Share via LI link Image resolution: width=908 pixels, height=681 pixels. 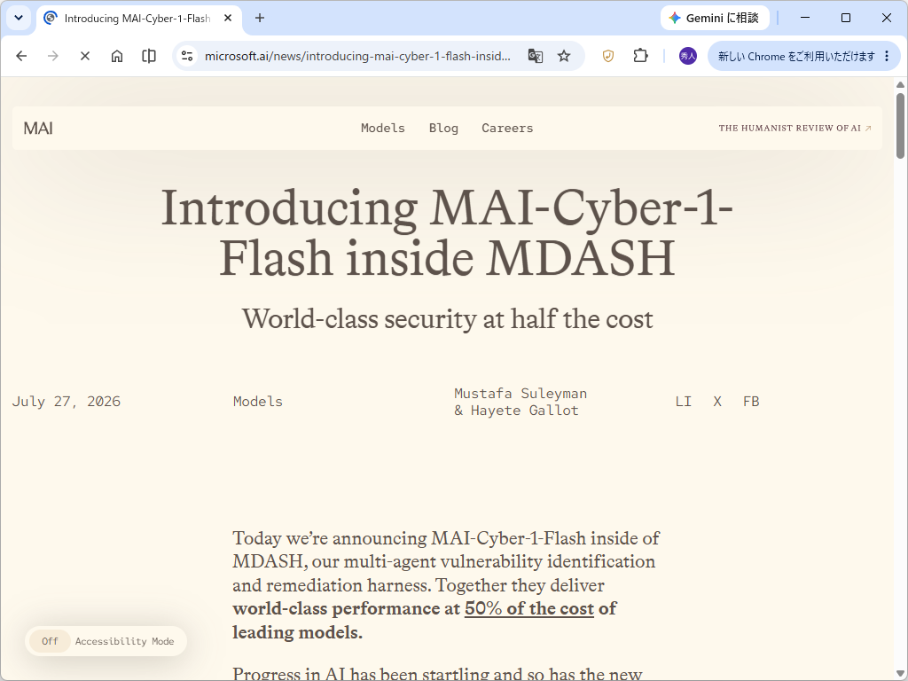click(684, 402)
